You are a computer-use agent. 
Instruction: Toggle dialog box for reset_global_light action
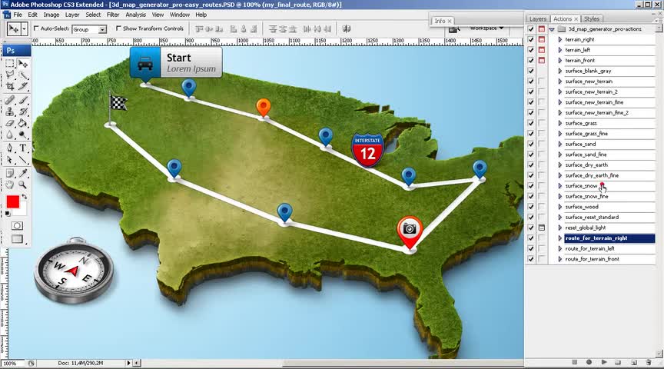click(542, 228)
